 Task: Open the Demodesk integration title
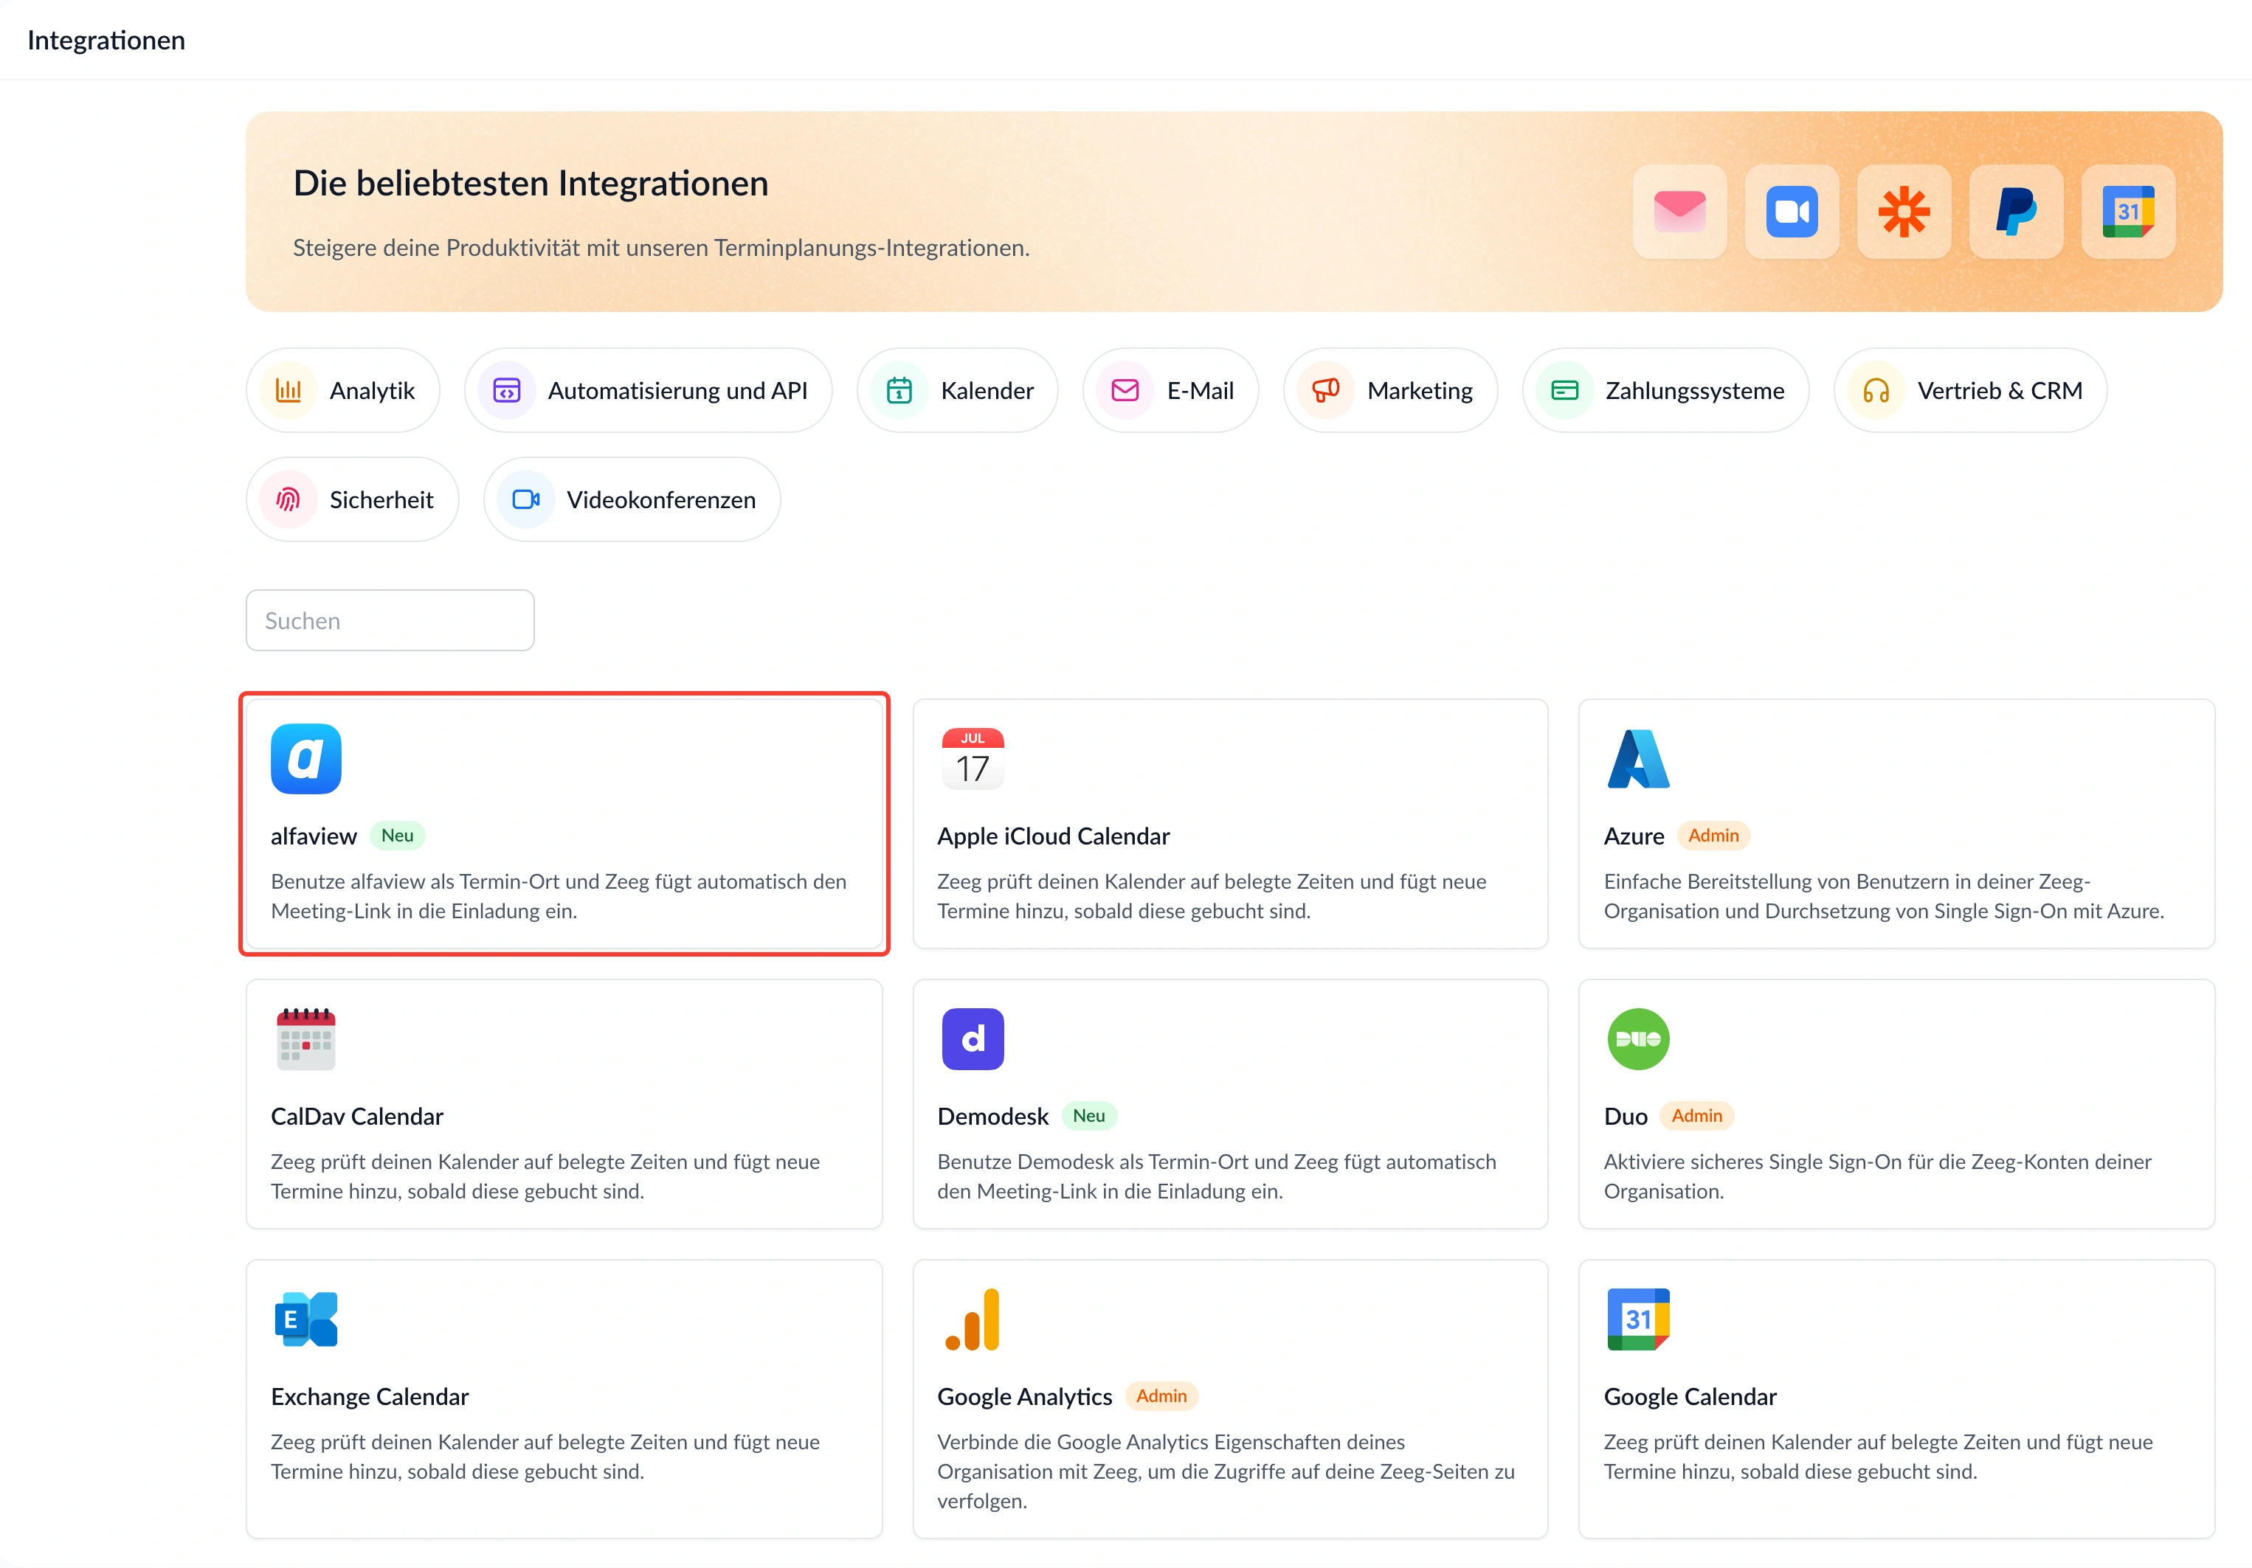(992, 1116)
